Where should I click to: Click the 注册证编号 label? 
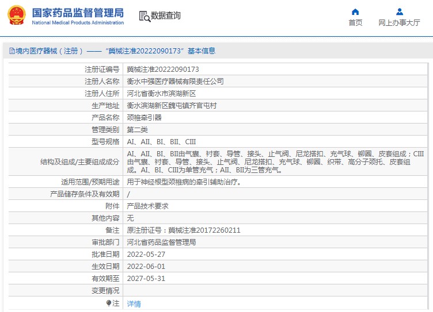coord(102,69)
